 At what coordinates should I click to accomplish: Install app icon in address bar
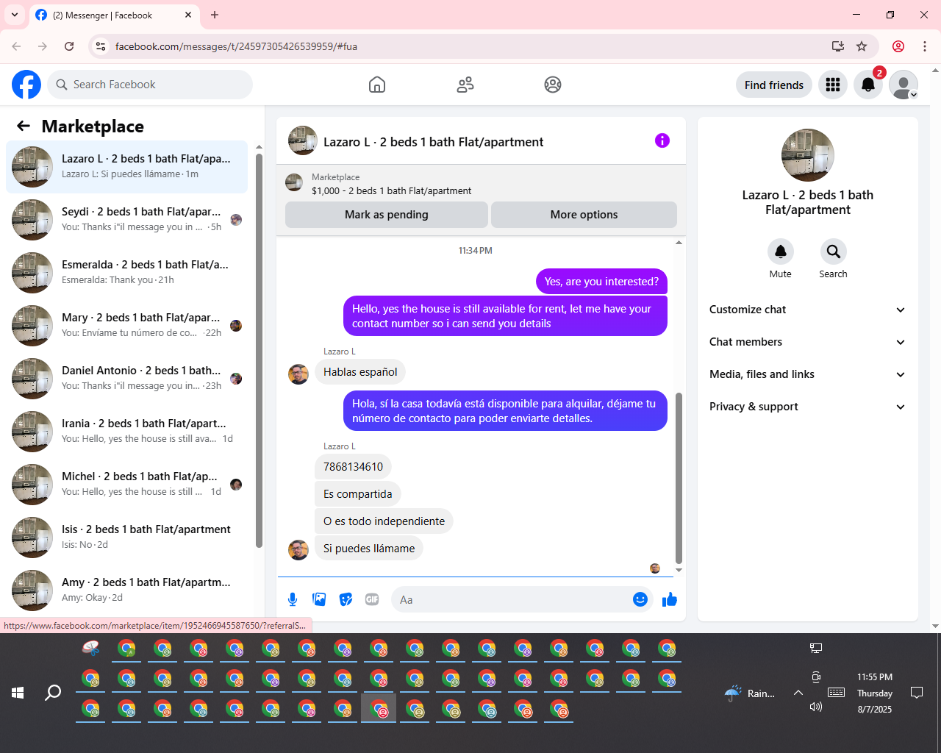pyautogui.click(x=837, y=46)
